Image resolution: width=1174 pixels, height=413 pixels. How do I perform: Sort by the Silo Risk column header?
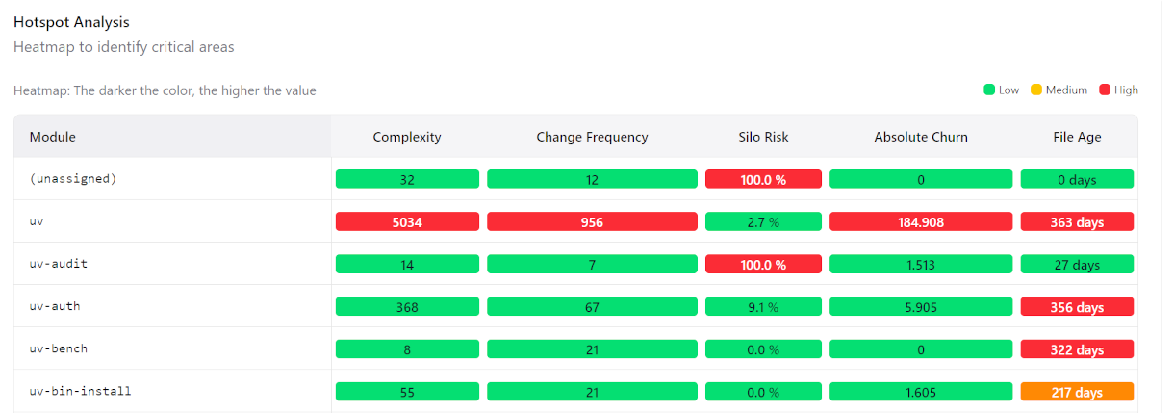click(763, 137)
